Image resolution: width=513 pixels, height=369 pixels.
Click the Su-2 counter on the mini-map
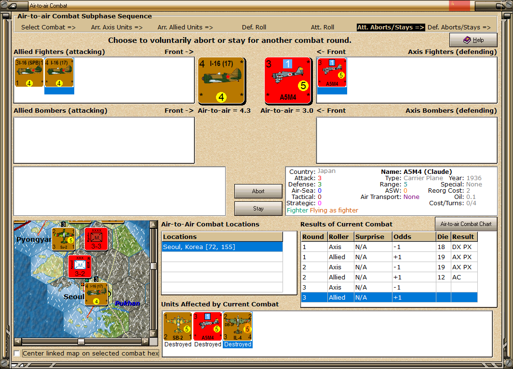click(63, 239)
